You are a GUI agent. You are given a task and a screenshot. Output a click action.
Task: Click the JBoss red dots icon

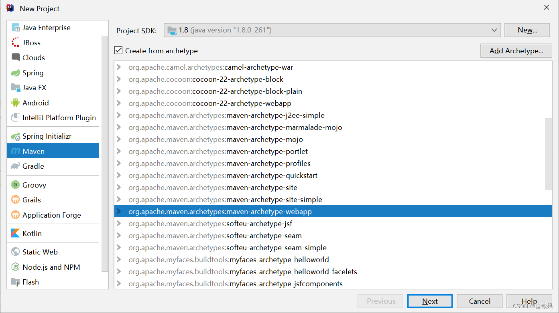[x=16, y=42]
